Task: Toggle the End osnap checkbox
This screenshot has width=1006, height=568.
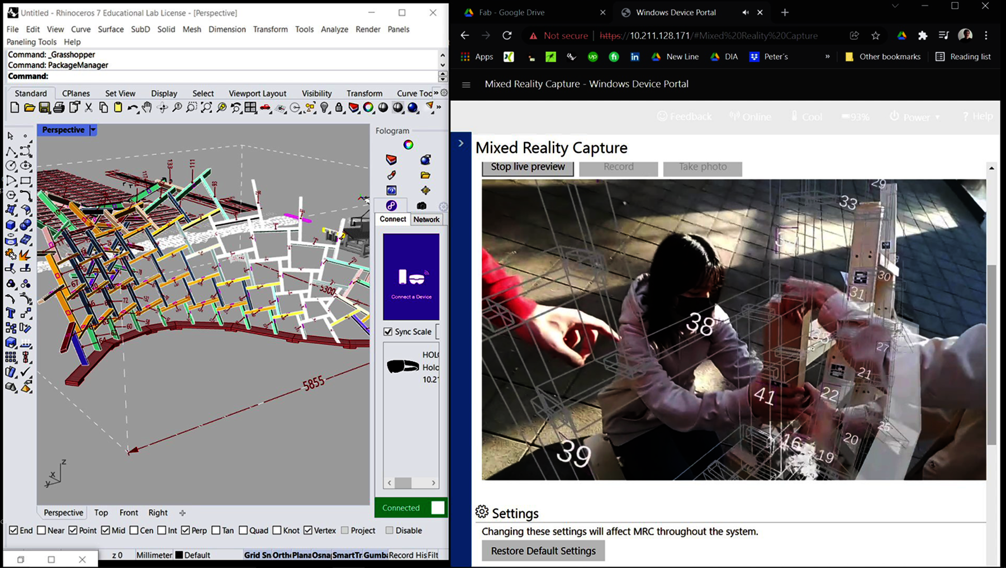Action: pyautogui.click(x=13, y=530)
